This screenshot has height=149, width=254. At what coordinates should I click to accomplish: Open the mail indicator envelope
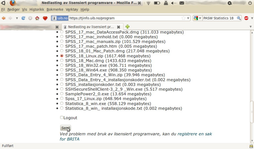(x=182, y=3)
